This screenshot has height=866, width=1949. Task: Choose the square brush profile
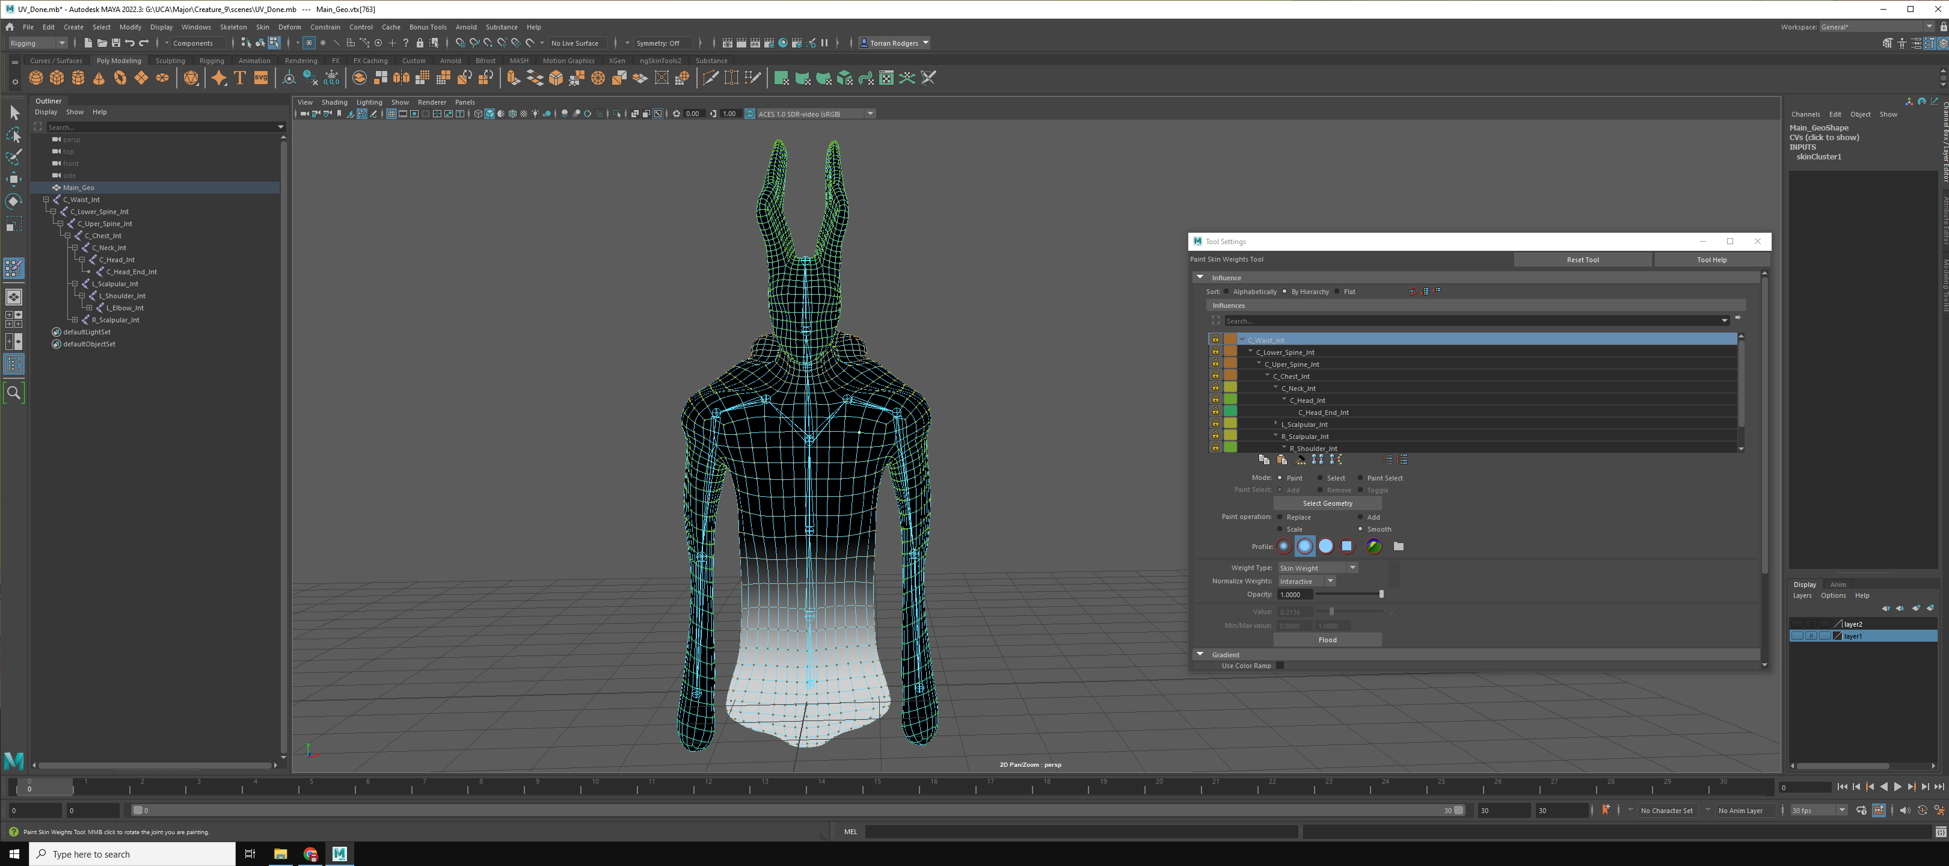point(1347,546)
